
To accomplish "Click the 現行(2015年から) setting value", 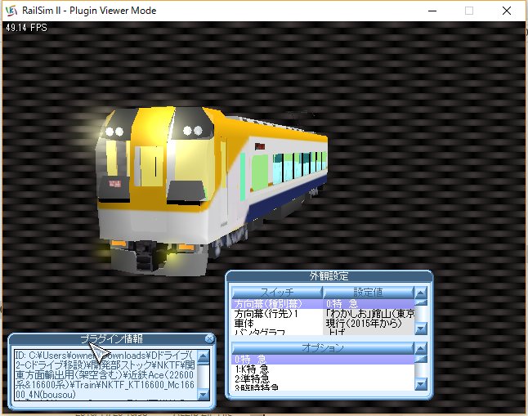I will (369, 324).
